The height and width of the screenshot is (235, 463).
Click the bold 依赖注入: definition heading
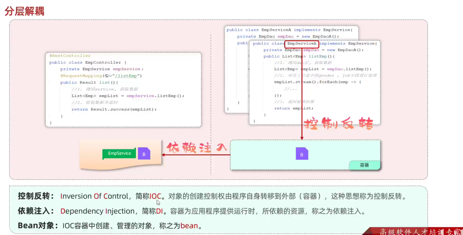click(36, 211)
